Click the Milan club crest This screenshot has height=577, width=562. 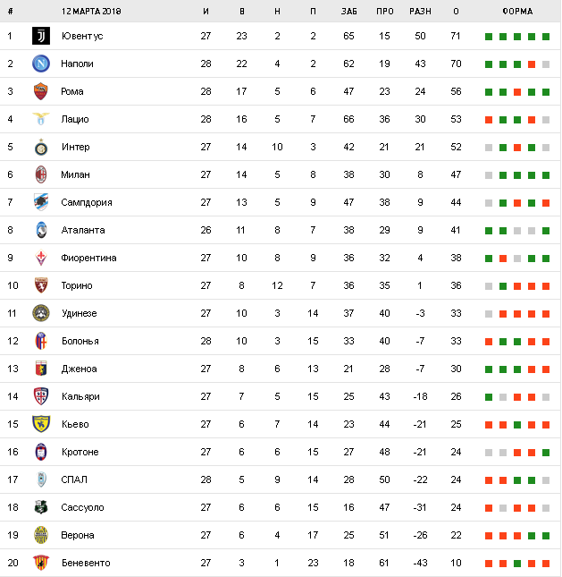[x=41, y=174]
